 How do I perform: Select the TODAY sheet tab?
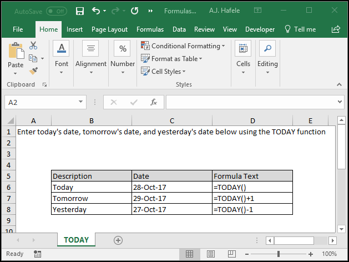pos(77,240)
